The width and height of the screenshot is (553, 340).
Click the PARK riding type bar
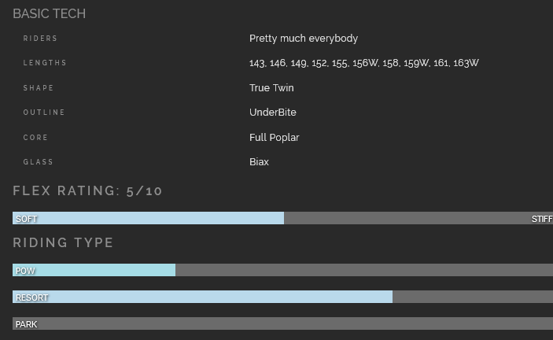click(282, 324)
